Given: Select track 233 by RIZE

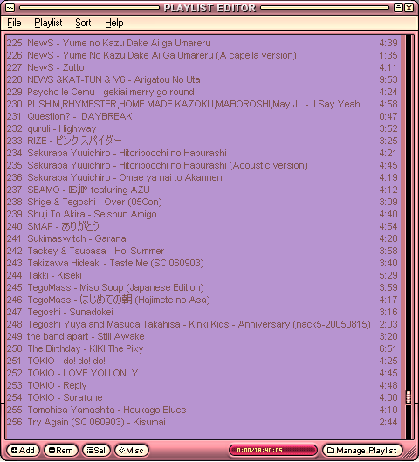Looking at the screenshot, I should pyautogui.click(x=203, y=141).
